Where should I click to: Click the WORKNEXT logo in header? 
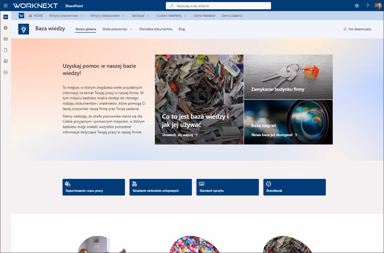pyautogui.click(x=36, y=6)
